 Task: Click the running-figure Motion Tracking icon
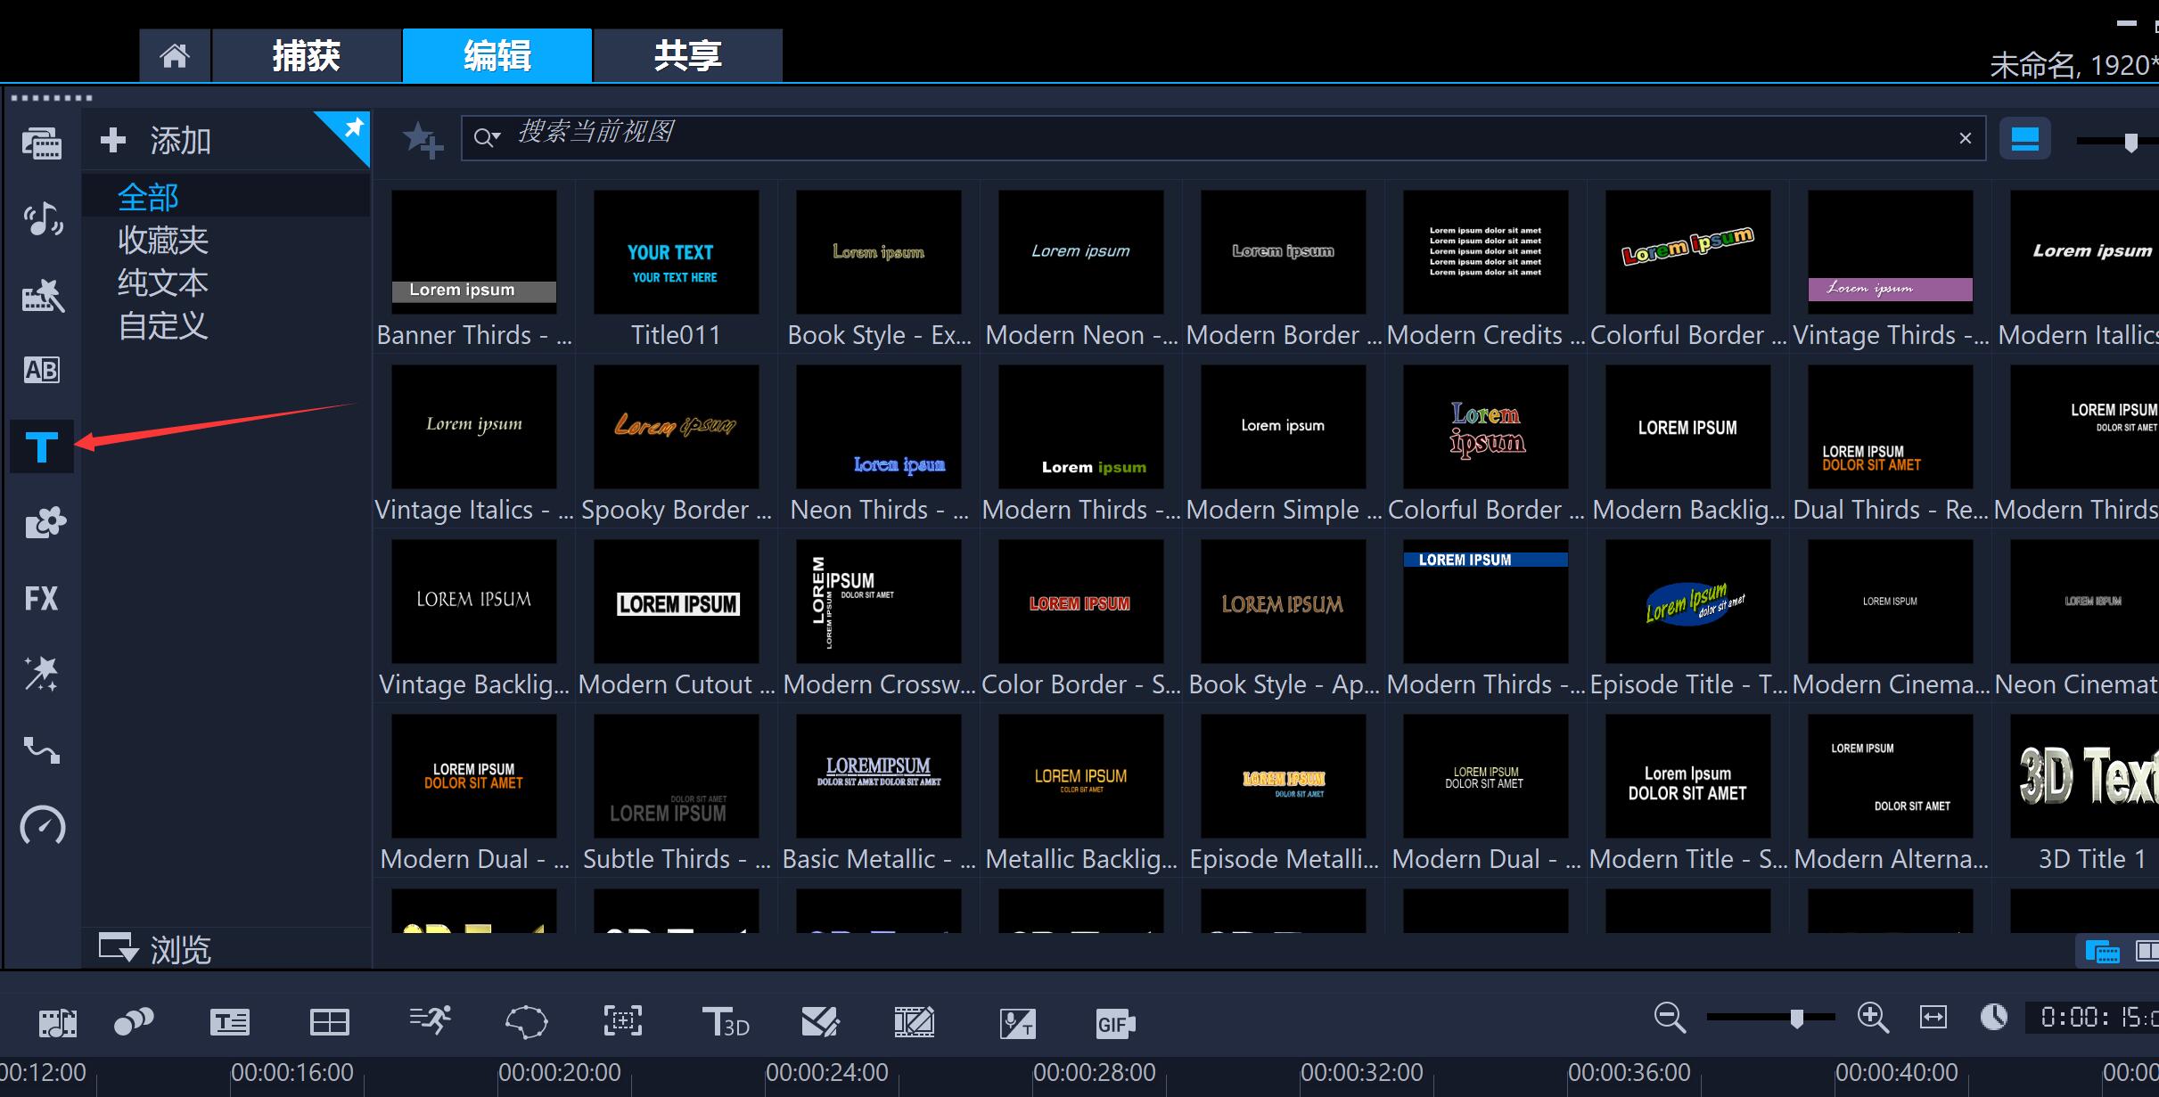point(430,1020)
